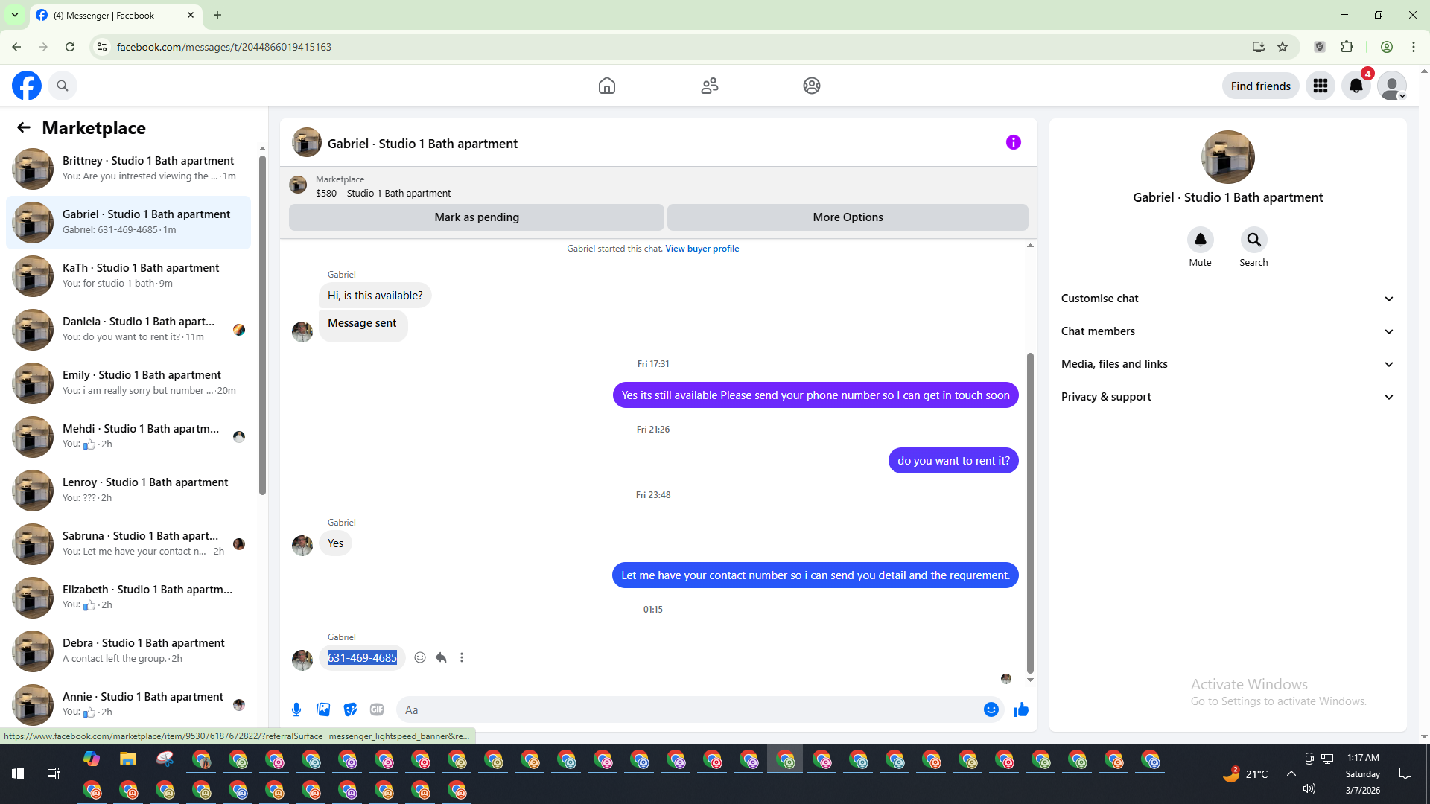Screen dimensions: 1430x804
Task: Open the Facebook Home tab
Action: [x=607, y=86]
